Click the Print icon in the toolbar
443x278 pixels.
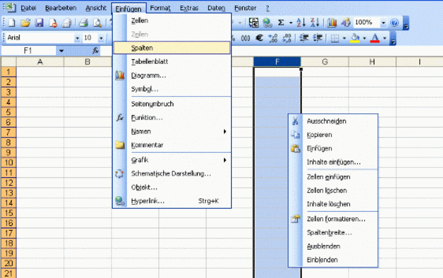tap(83, 23)
